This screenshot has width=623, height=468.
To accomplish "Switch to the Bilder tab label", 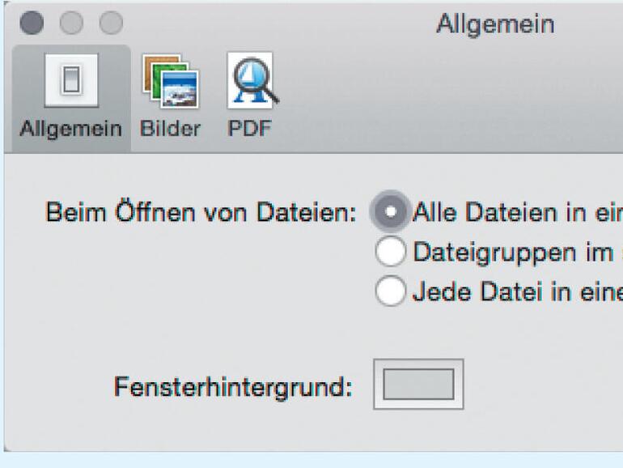I will [x=170, y=130].
